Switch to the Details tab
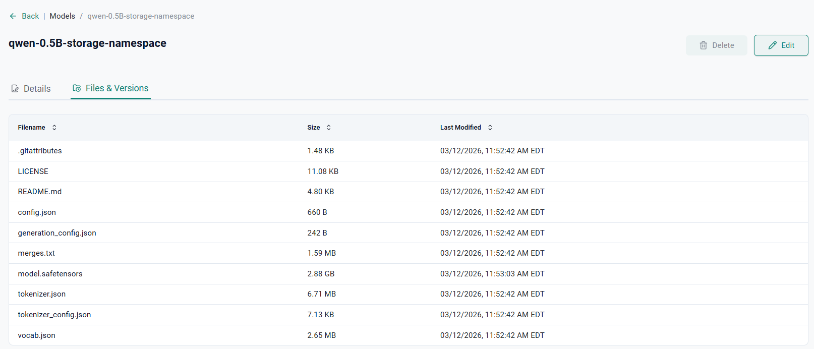Screen dimensions: 814x349 click(x=37, y=89)
